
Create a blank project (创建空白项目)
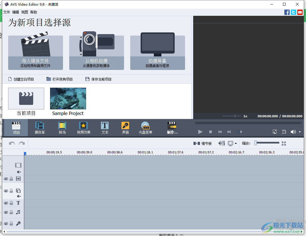coord(21,79)
